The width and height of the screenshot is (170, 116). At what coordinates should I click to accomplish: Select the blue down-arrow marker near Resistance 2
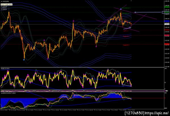pos(121,9)
